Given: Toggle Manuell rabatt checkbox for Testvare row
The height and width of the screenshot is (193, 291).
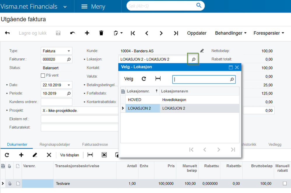Looking at the screenshot, I should click(x=285, y=184).
